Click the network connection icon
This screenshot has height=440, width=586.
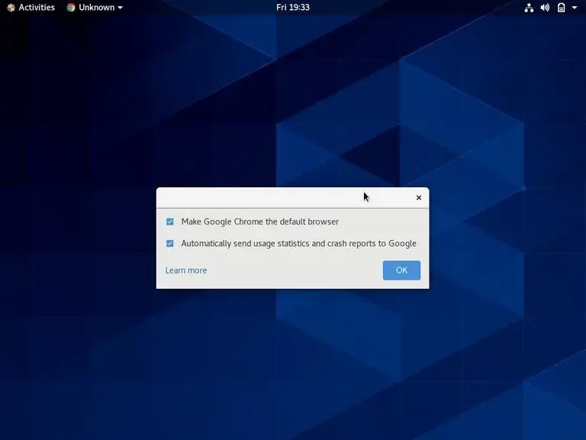click(x=529, y=8)
